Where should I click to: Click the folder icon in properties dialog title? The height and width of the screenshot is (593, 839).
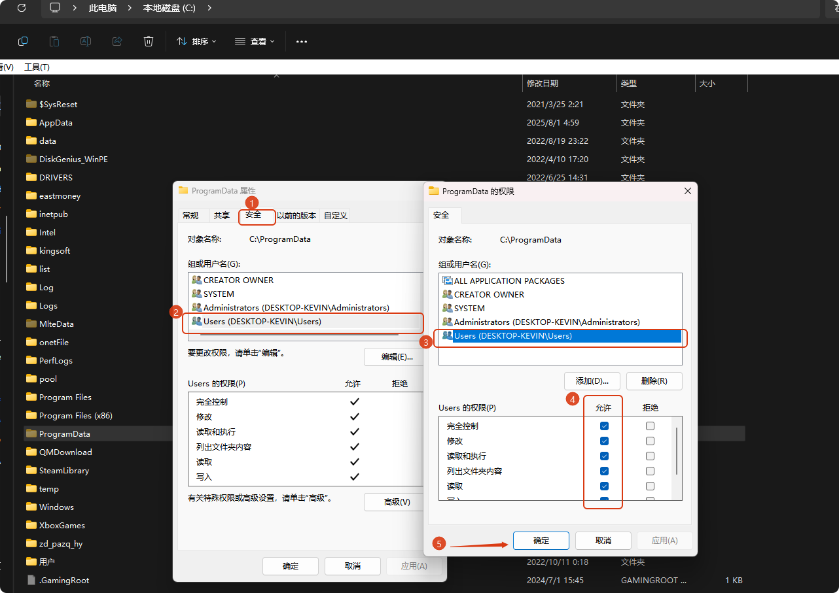click(x=183, y=191)
